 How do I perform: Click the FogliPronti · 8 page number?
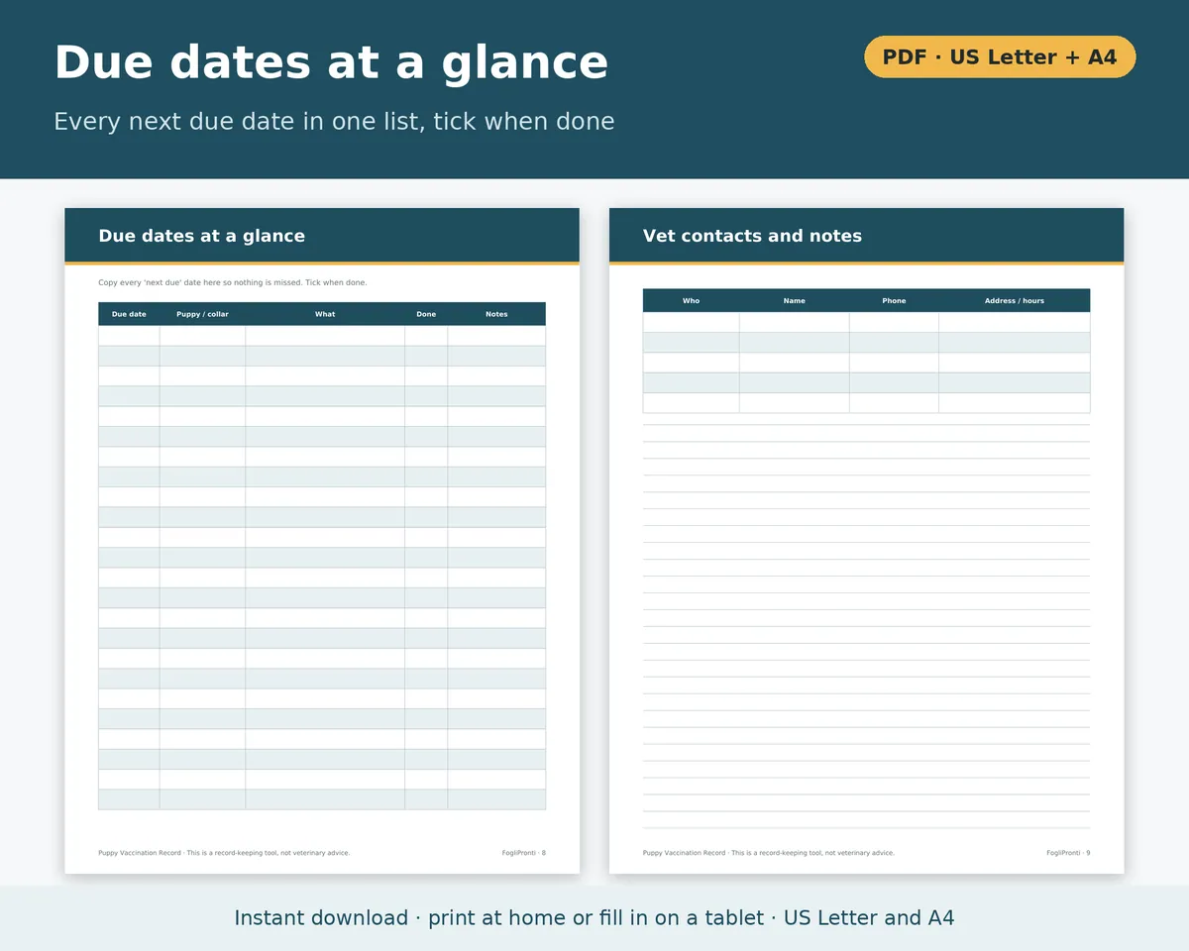coord(524,853)
